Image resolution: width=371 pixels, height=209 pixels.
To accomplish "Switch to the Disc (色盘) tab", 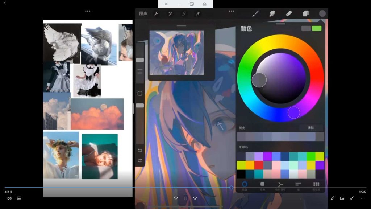I will tap(245, 186).
